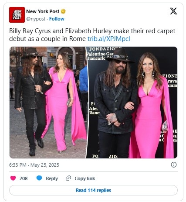186x202 pixels.
Task: Open the X logo icon
Action: click(173, 11)
